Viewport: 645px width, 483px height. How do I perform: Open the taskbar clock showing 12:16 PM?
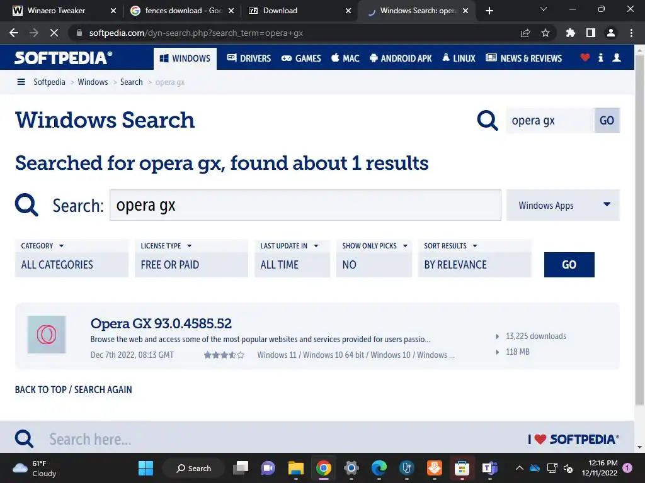600,468
